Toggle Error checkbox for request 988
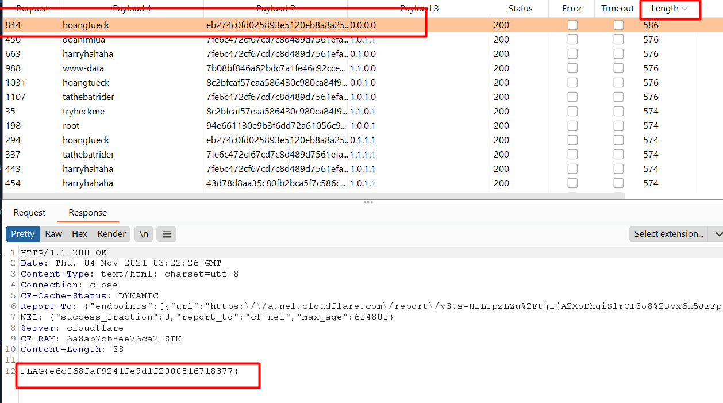Viewport: 723px width, 403px height. point(572,68)
